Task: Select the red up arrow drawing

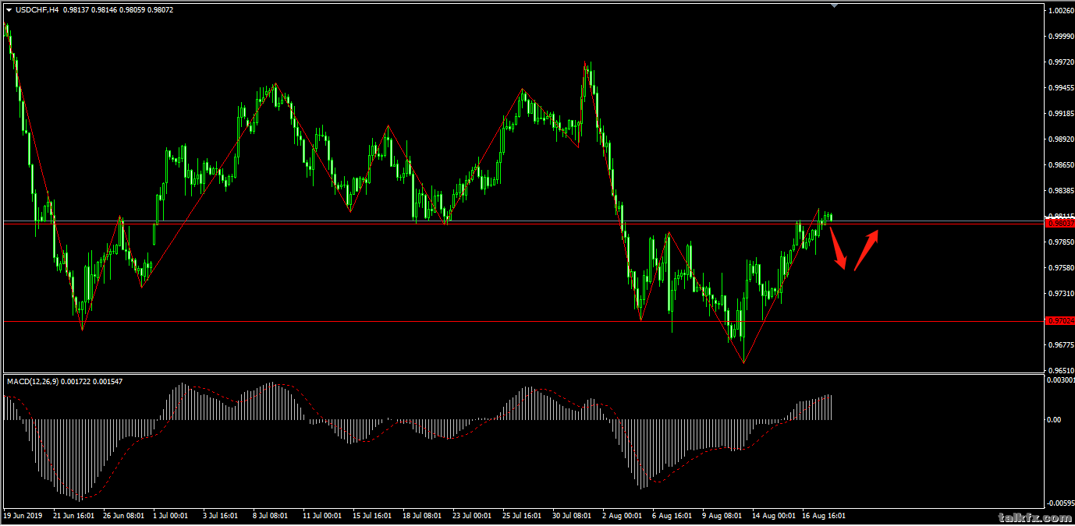Action: tap(867, 249)
